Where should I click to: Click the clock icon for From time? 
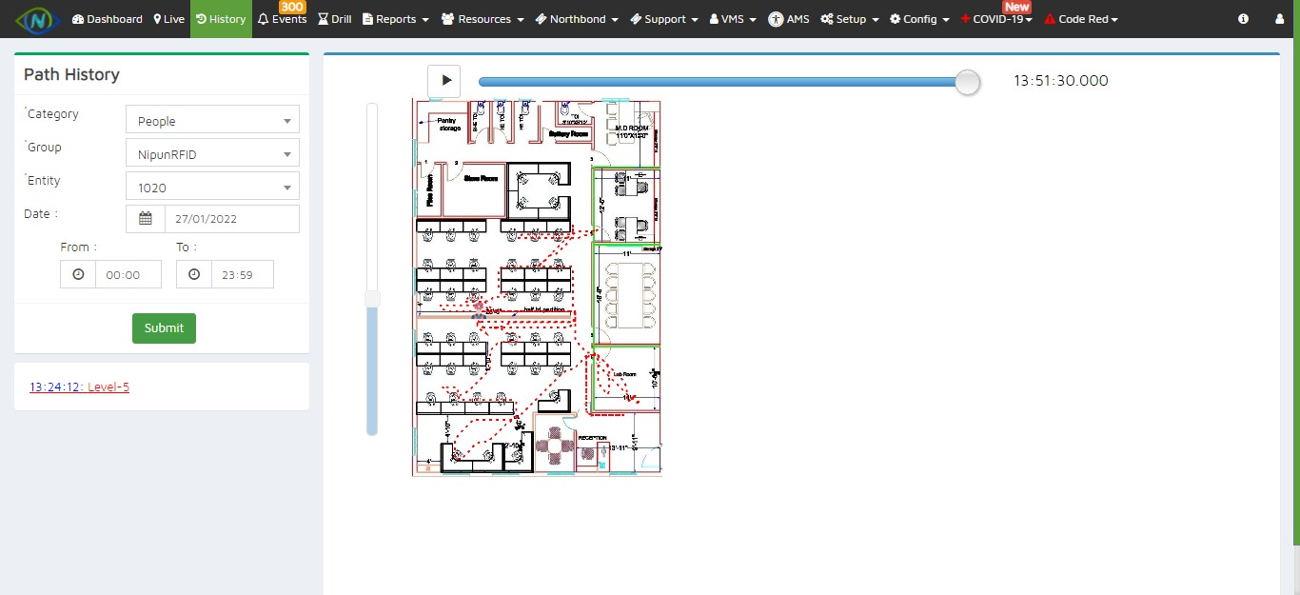click(x=78, y=274)
